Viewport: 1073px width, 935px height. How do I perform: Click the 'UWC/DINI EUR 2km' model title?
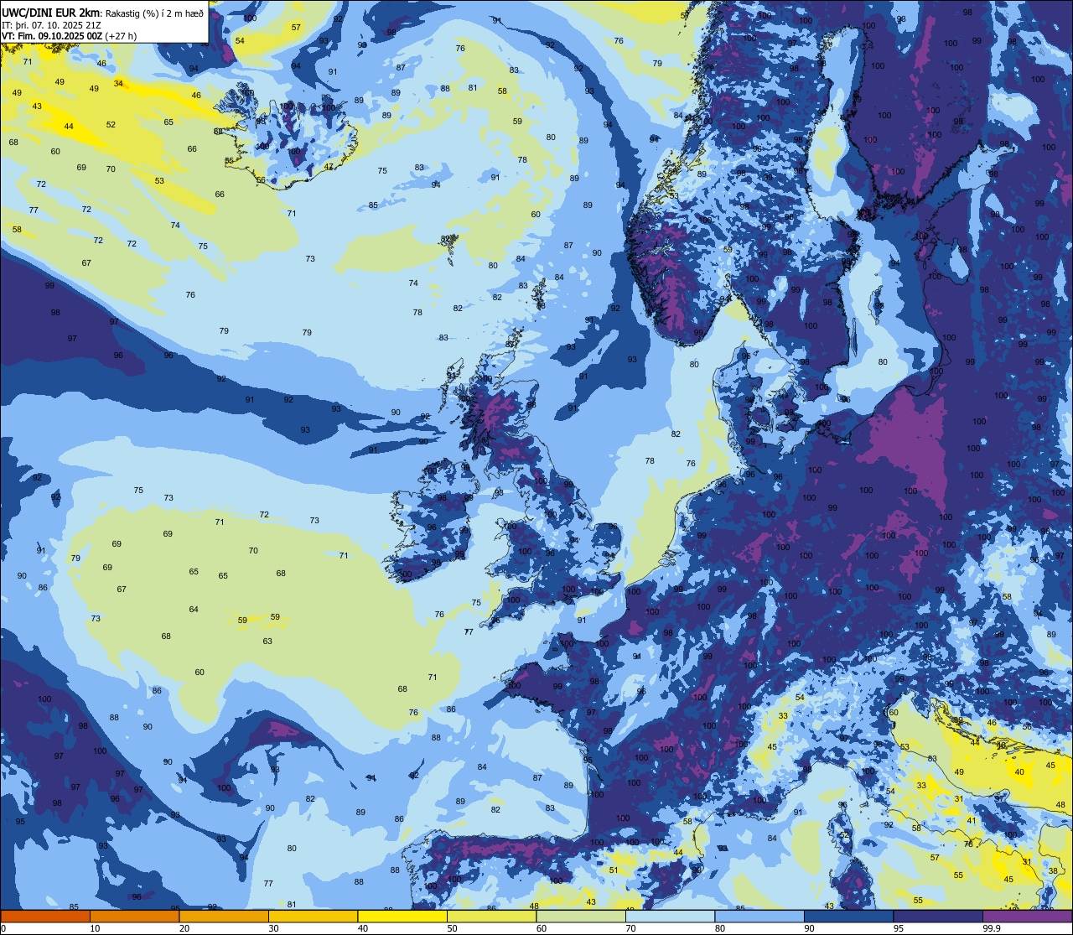click(50, 12)
